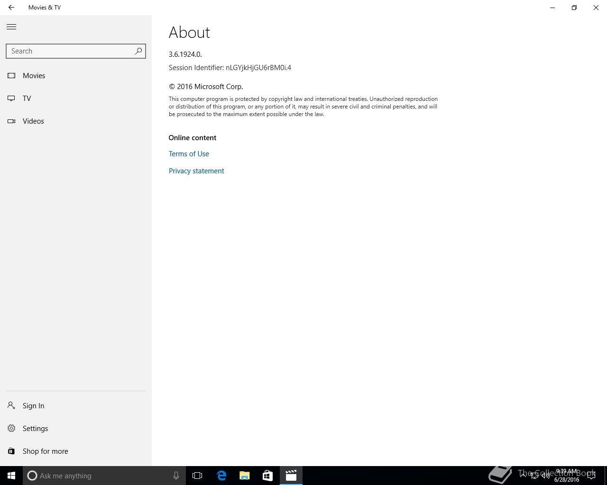
Task: Click the Cortana microphone icon
Action: (176, 476)
